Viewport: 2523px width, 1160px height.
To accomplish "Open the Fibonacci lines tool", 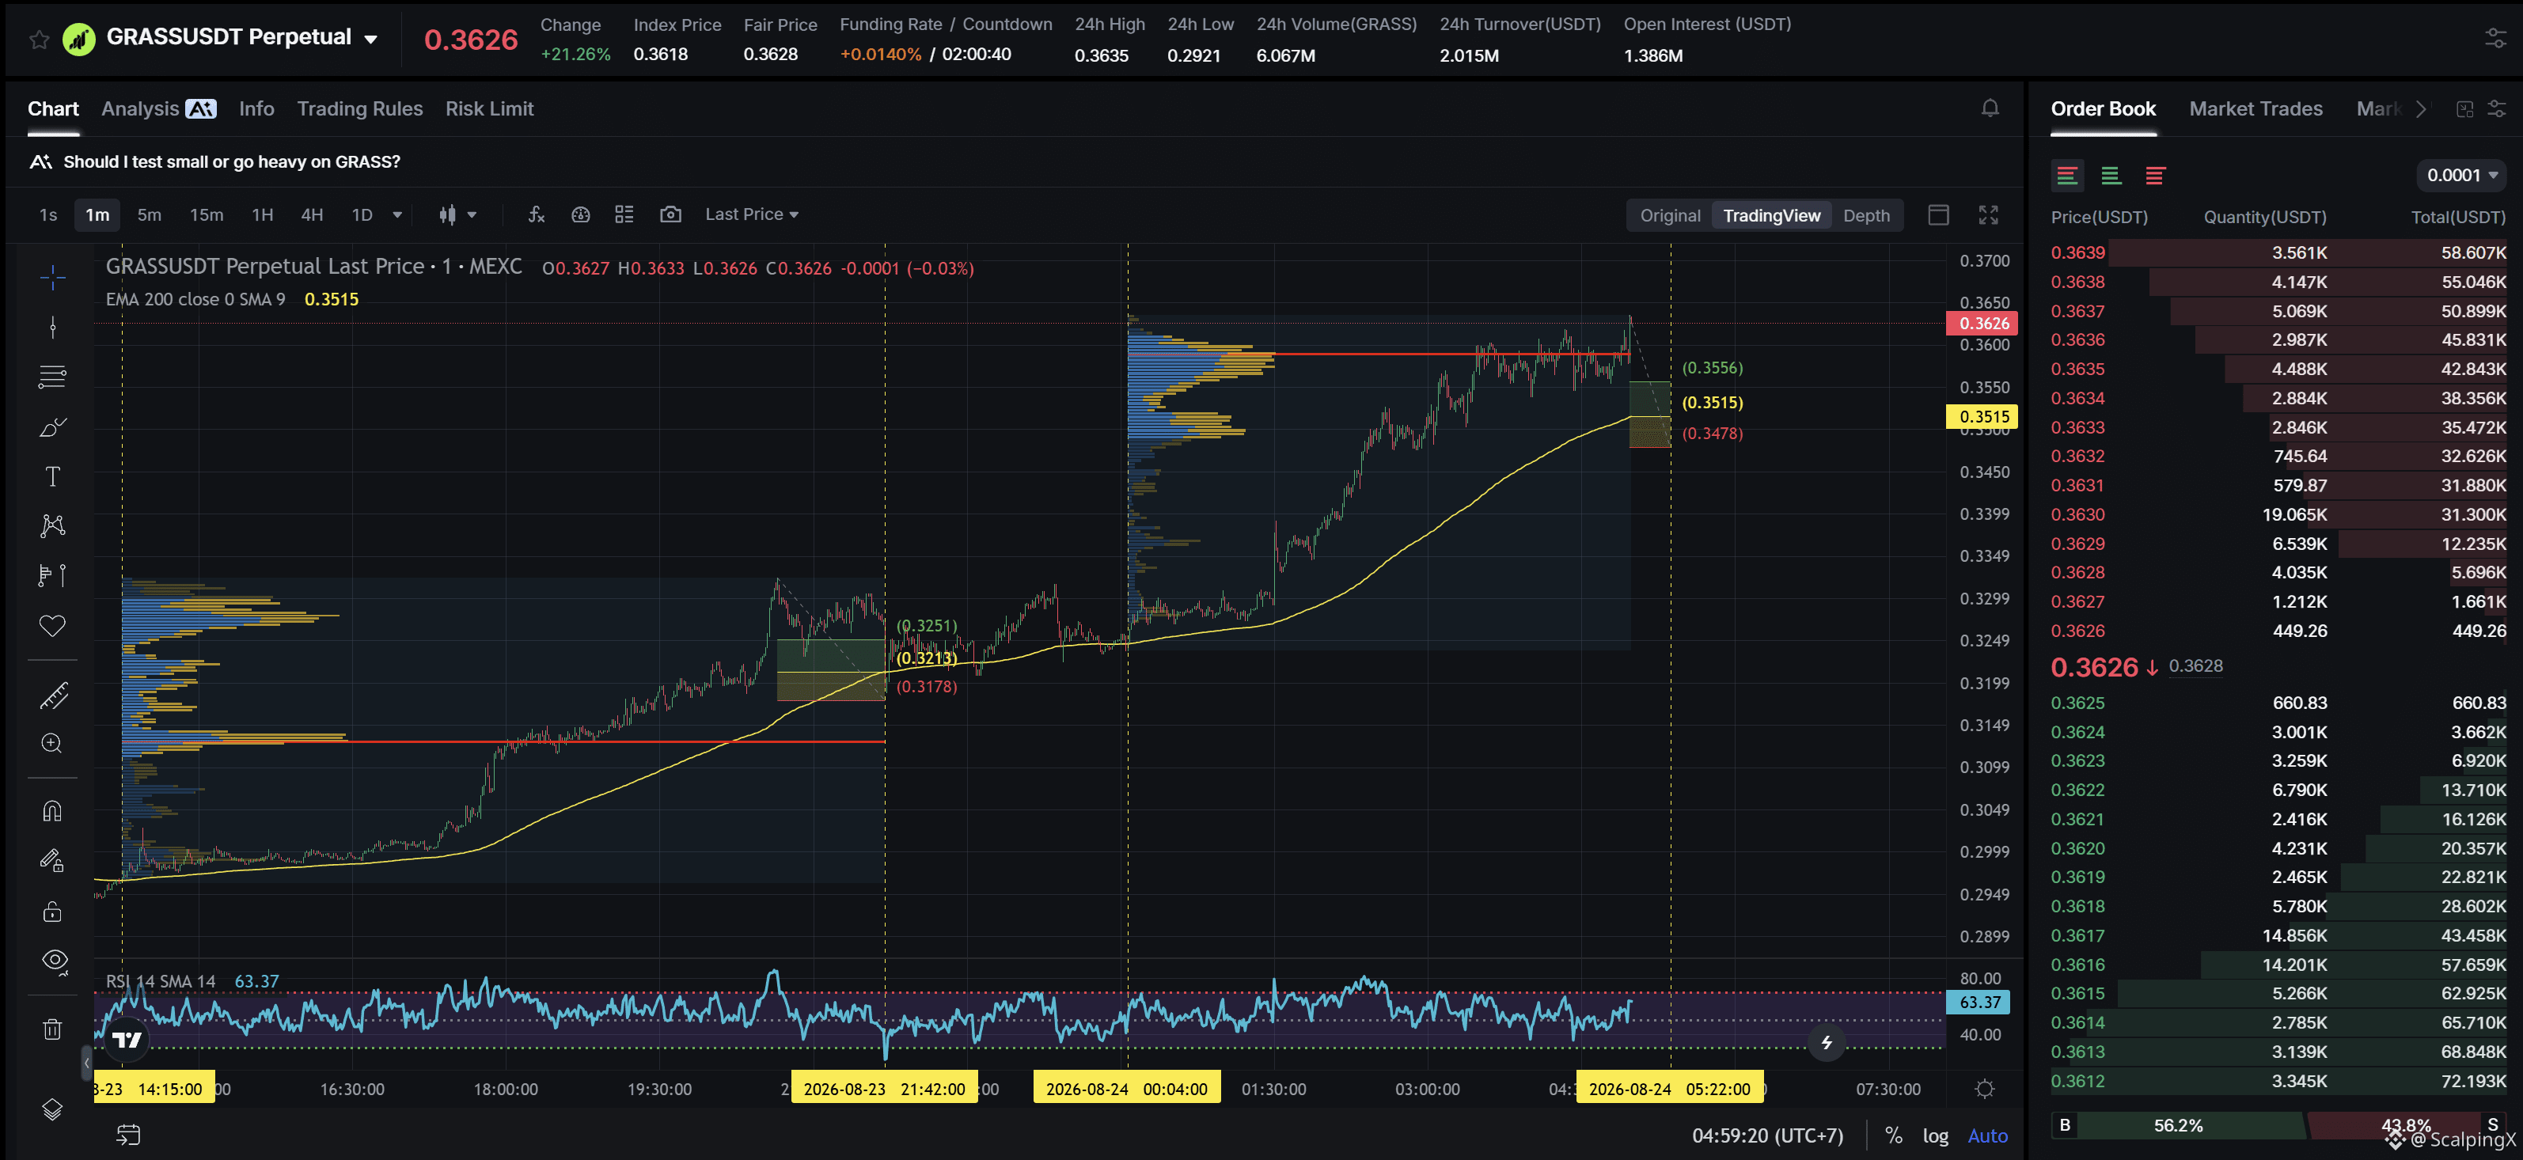I will coord(53,377).
